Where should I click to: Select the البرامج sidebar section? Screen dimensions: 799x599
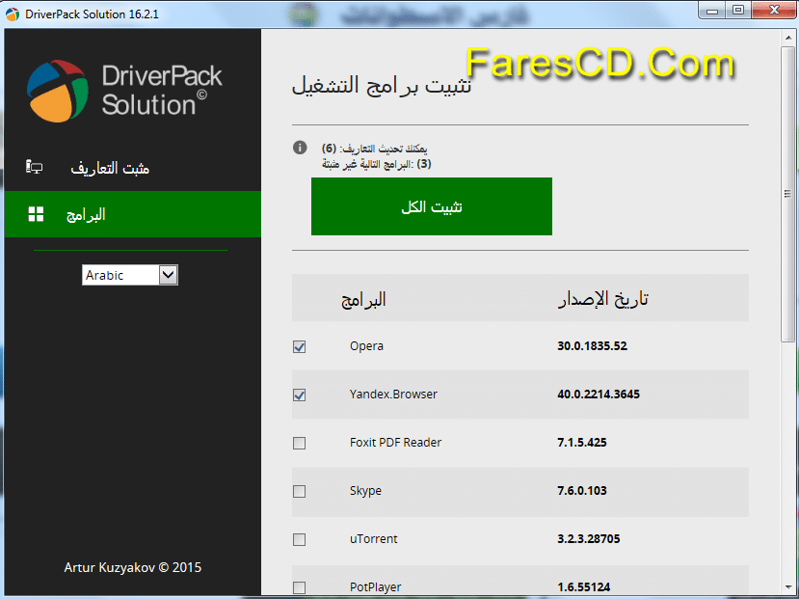click(132, 214)
